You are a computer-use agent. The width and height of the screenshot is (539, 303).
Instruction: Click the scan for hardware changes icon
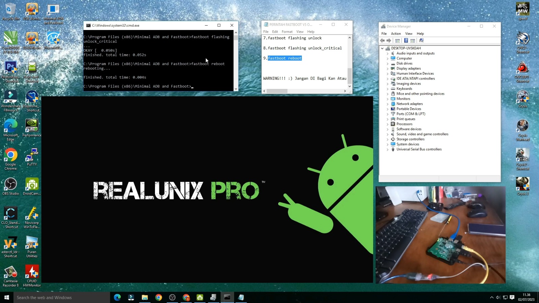click(421, 40)
